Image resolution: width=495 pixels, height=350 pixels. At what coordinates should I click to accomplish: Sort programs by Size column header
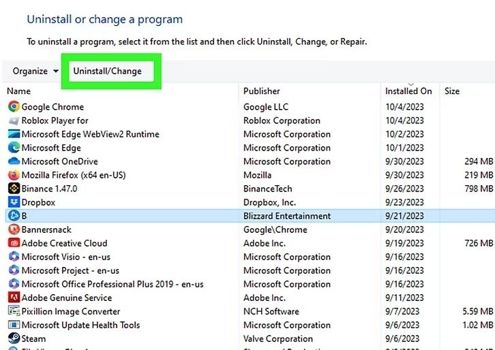coord(452,91)
